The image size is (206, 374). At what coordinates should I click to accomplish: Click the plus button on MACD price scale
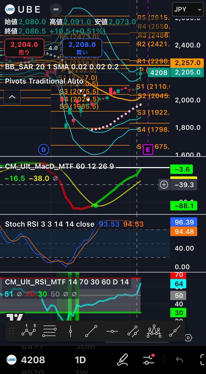coord(164,185)
